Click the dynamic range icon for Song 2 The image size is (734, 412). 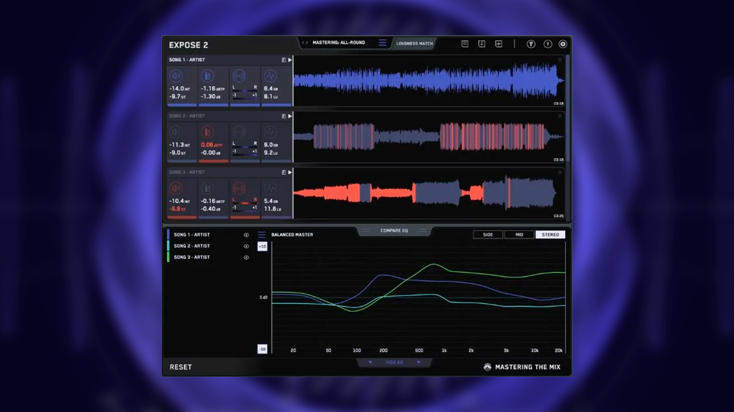[270, 132]
